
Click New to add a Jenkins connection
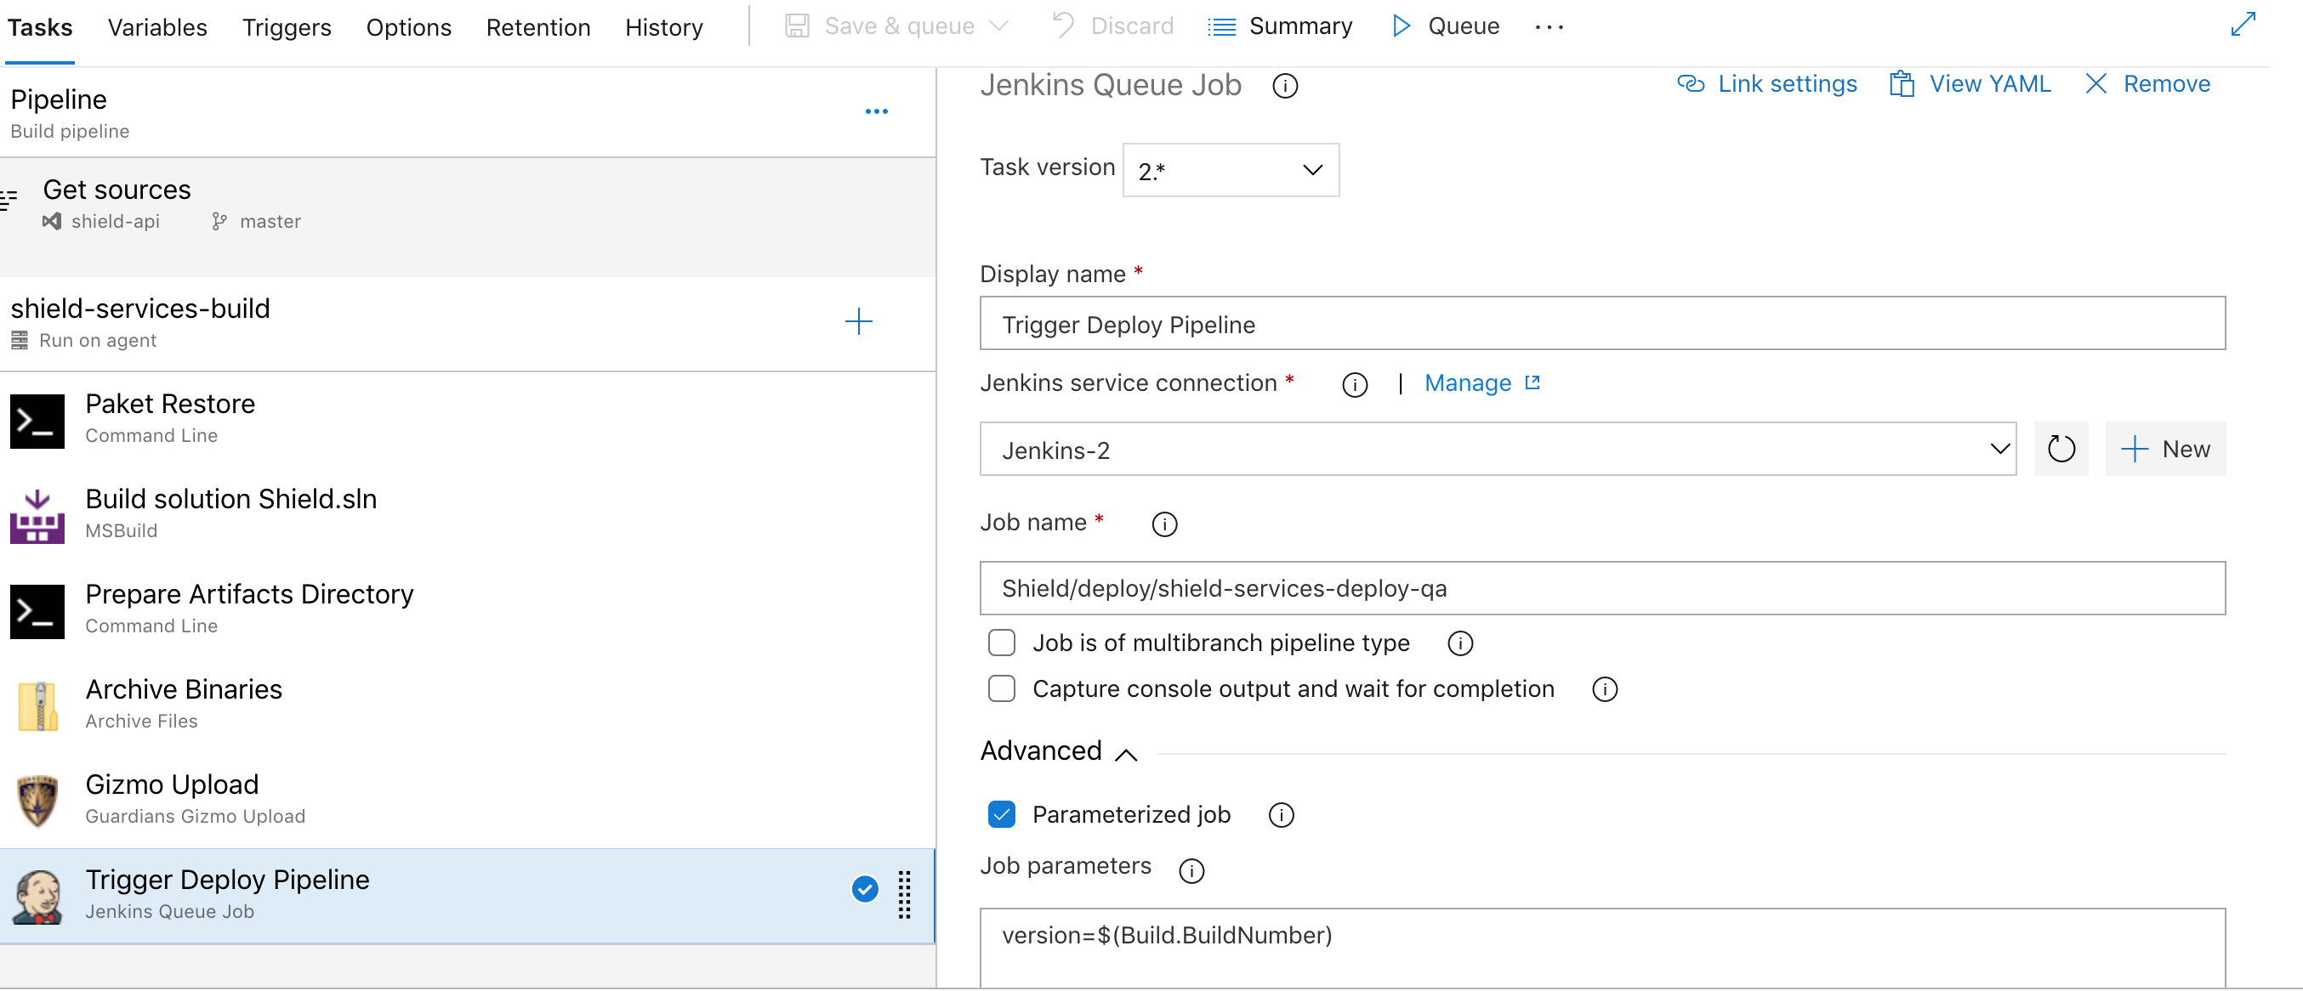(x=2165, y=449)
